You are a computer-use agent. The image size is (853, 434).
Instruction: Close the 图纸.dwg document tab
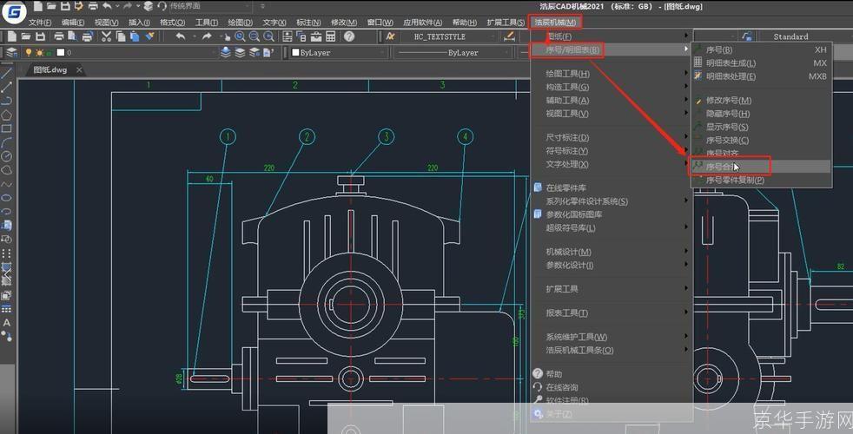pyautogui.click(x=79, y=70)
